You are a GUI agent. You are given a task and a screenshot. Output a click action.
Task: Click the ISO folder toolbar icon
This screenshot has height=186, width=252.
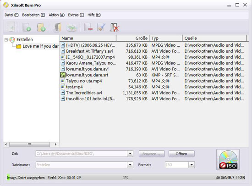pyautogui.click(x=57, y=27)
